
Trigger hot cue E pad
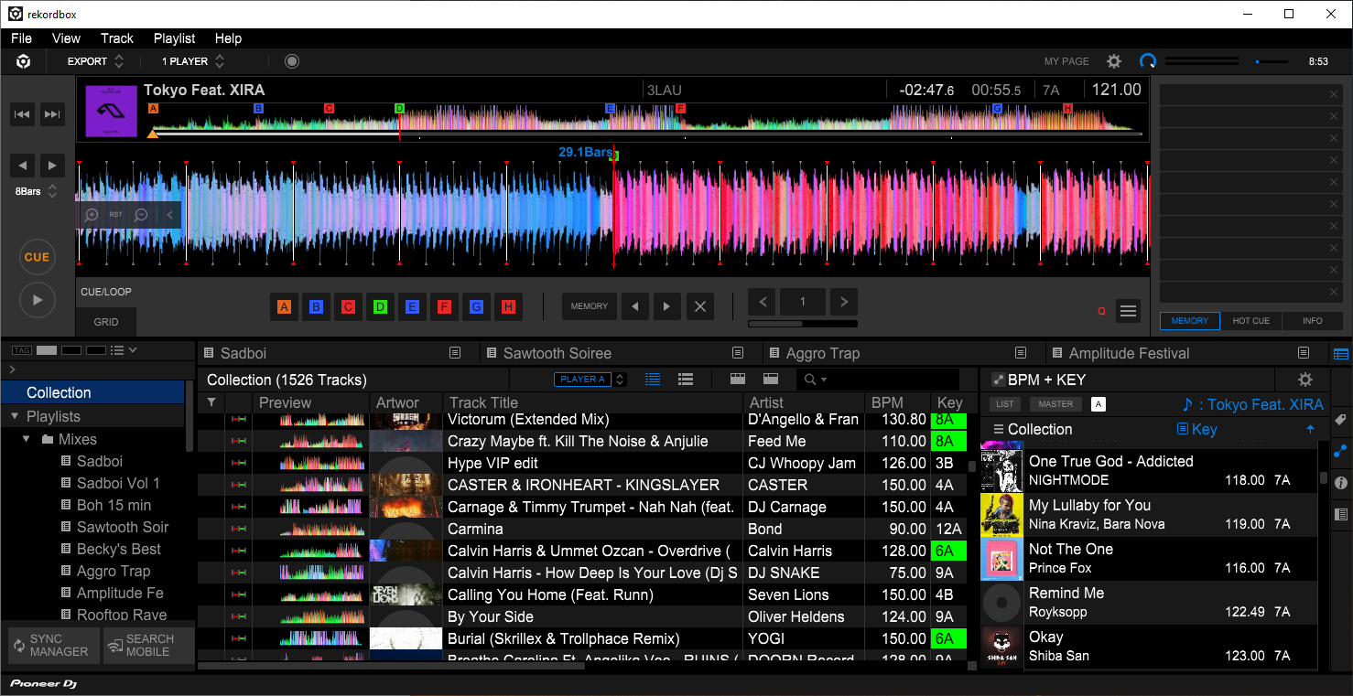click(412, 307)
